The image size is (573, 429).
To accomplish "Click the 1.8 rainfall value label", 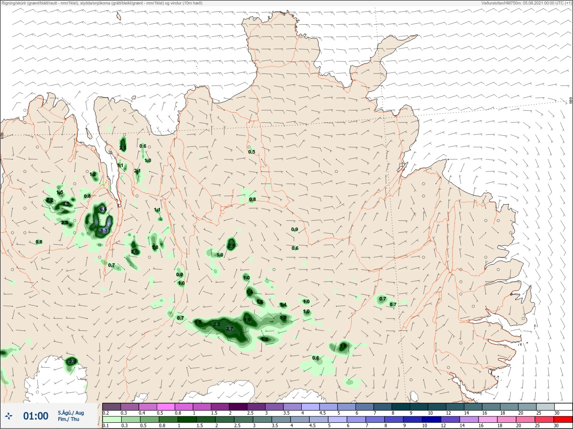I will click(x=155, y=247).
